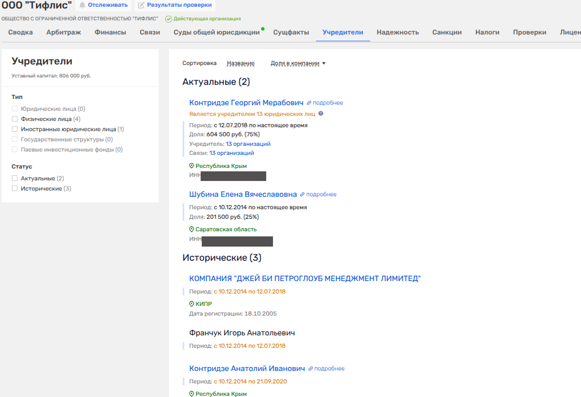
Task: Click Дата регистрации: 18.10.2005 text
Action: click(233, 314)
